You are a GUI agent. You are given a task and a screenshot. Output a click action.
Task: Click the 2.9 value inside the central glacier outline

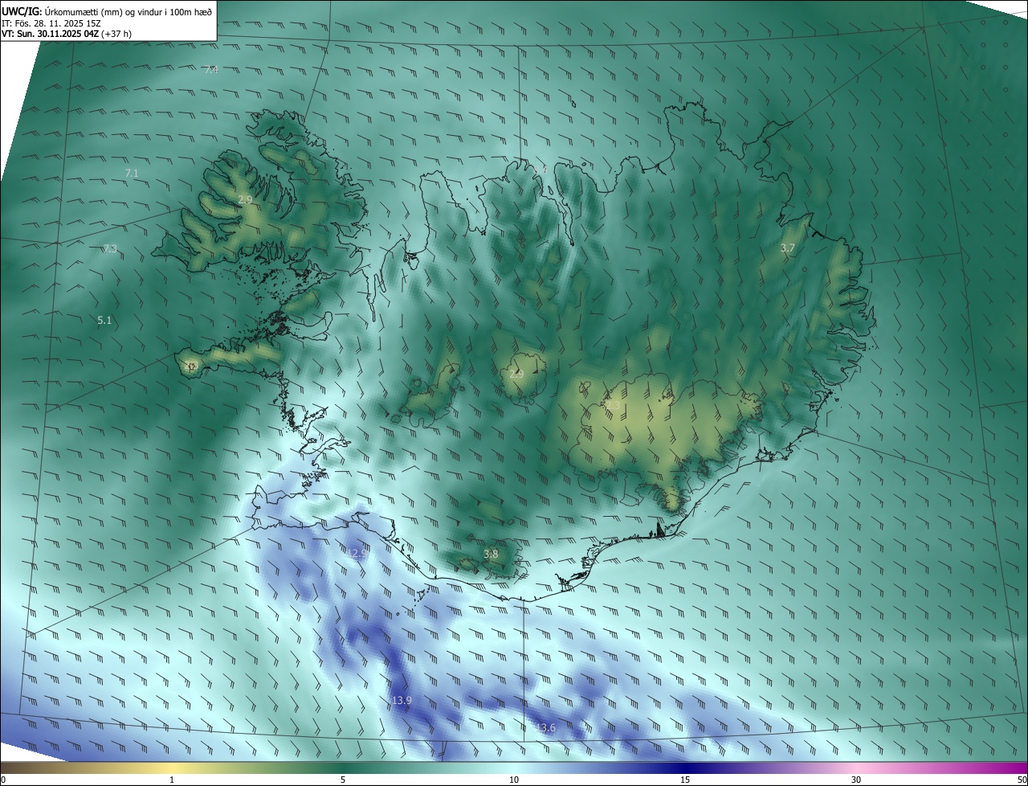click(x=516, y=375)
